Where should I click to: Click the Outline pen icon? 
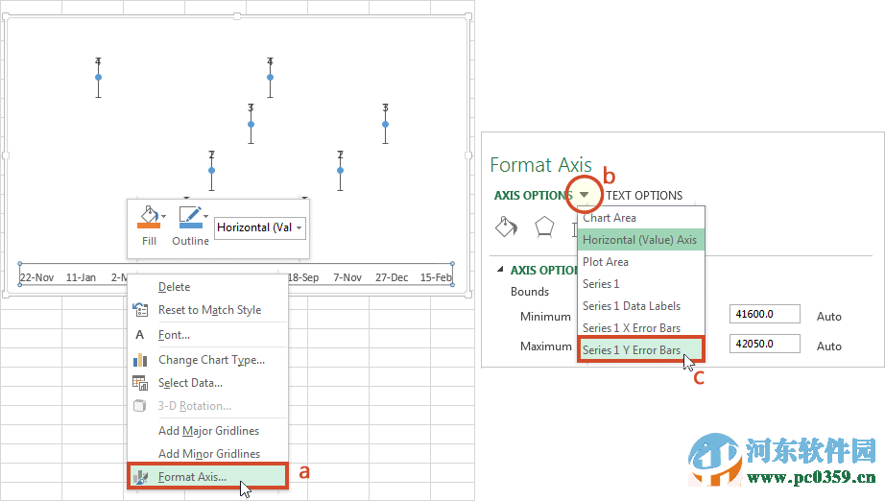pyautogui.click(x=190, y=217)
